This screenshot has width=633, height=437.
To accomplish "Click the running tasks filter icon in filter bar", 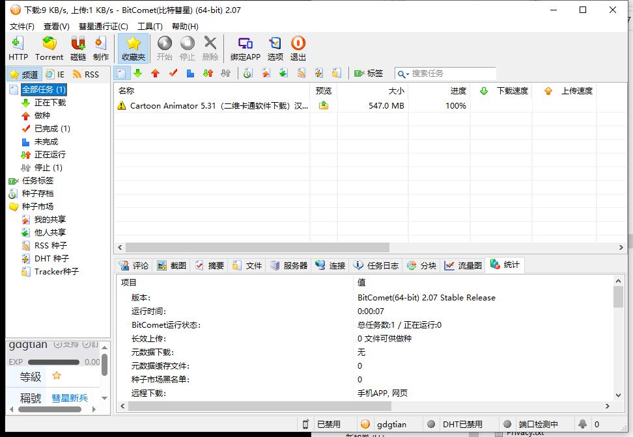I will (208, 73).
